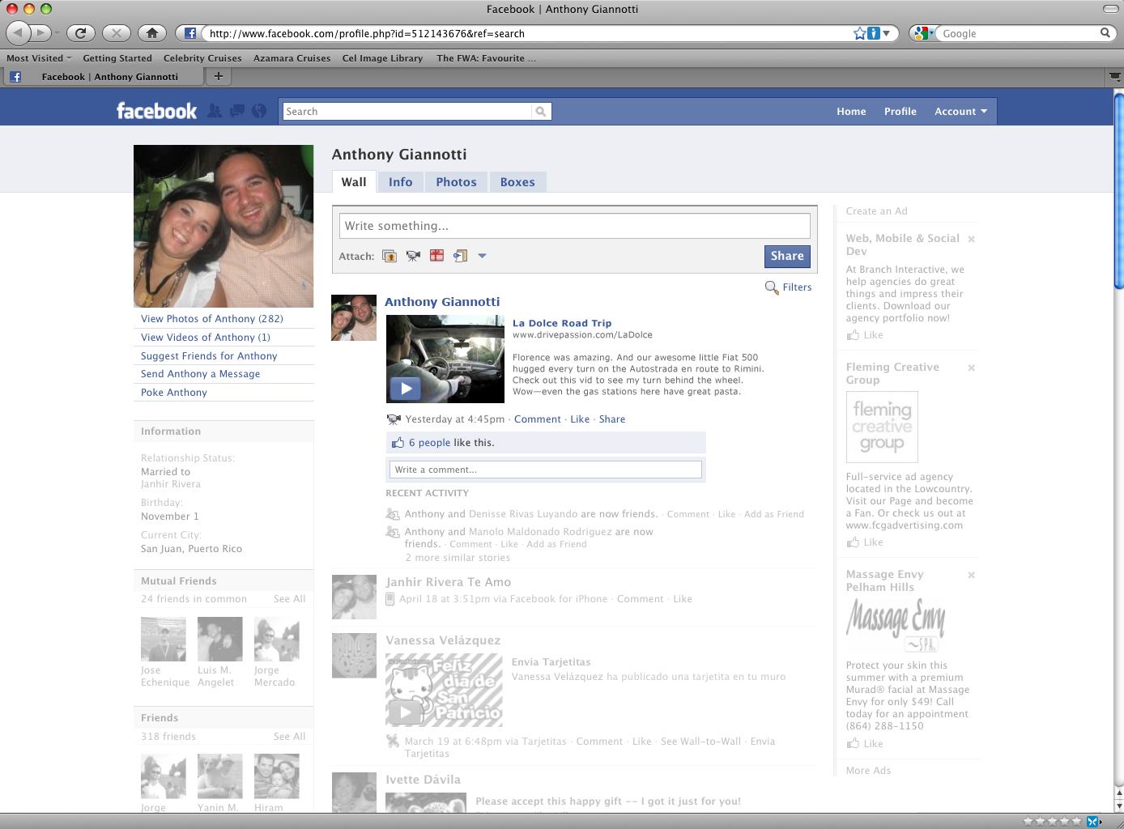The width and height of the screenshot is (1124, 829).
Task: Close the Web, Mobile & Social Dev ad
Action: pos(971,239)
